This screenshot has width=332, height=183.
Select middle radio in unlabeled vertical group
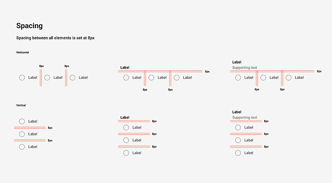[x=22, y=134]
